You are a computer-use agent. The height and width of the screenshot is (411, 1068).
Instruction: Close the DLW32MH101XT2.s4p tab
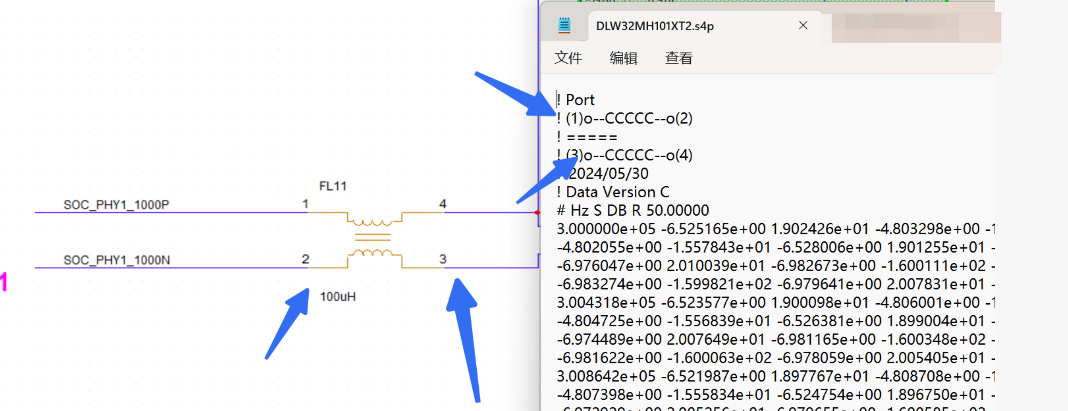803,26
